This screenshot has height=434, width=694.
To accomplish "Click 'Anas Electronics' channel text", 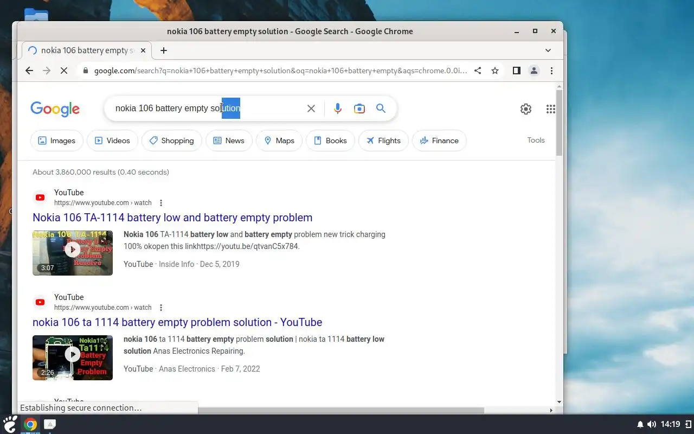I will tap(187, 369).
